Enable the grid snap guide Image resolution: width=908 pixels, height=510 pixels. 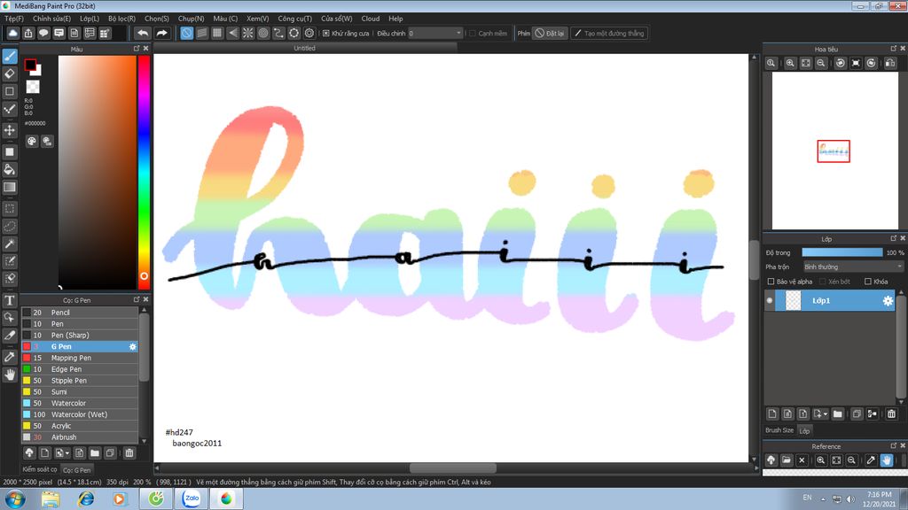click(x=217, y=34)
